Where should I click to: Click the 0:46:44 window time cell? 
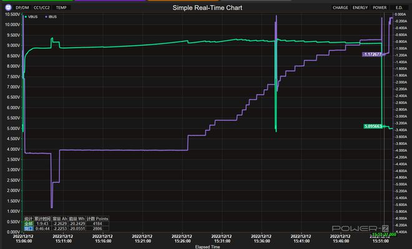42,228
